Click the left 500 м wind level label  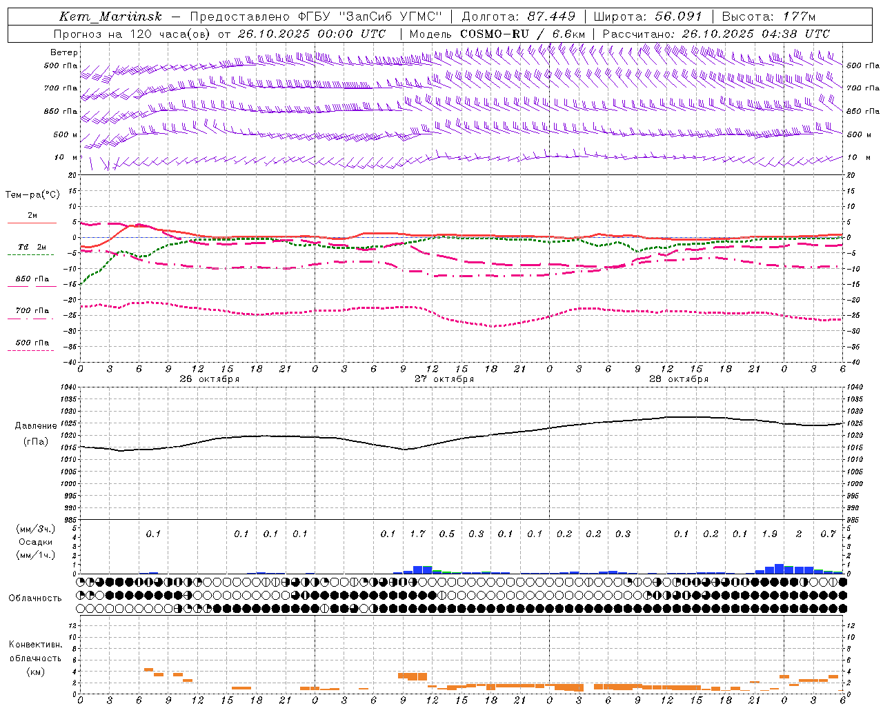click(66, 134)
